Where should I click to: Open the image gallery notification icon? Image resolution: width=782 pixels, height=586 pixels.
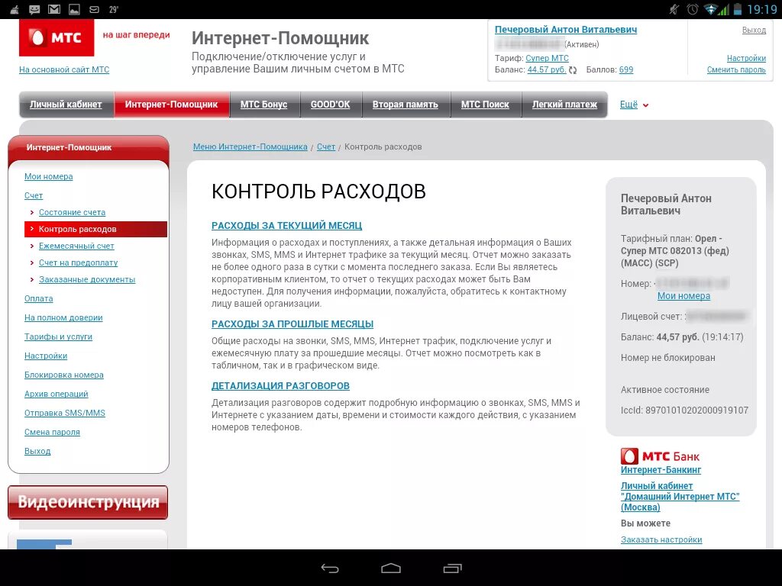tap(74, 9)
